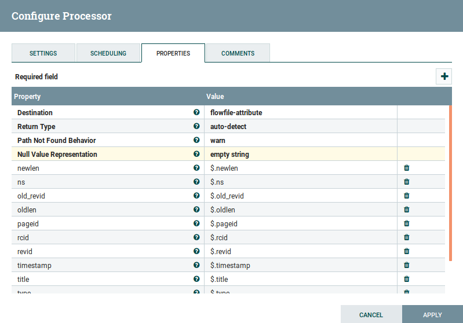463x323 pixels.
Task: Delete the revid property
Action: [407, 251]
